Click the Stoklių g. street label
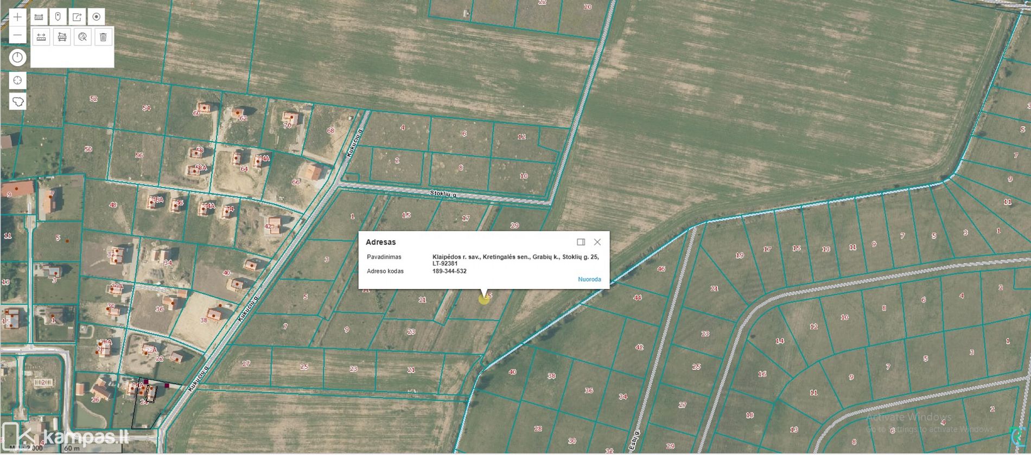This screenshot has height=455, width=1031. point(443,194)
